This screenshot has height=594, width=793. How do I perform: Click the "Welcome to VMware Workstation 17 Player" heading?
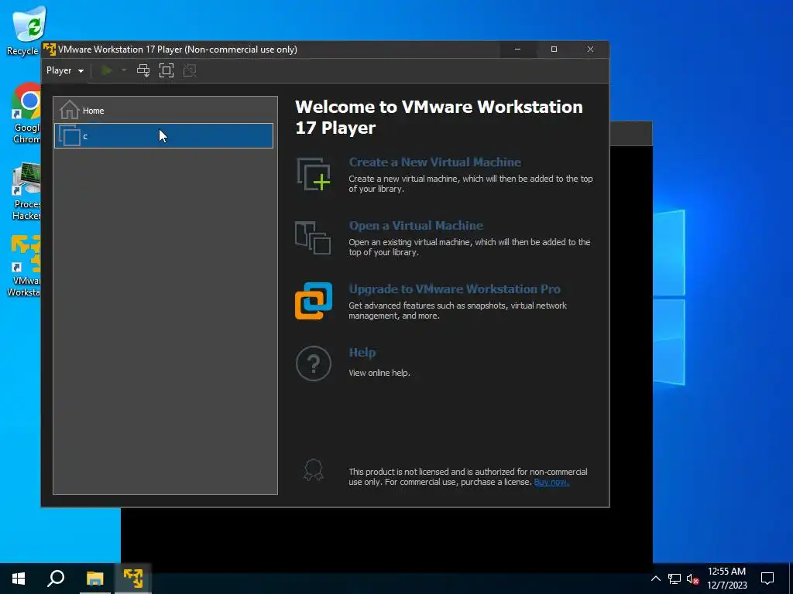tap(439, 118)
